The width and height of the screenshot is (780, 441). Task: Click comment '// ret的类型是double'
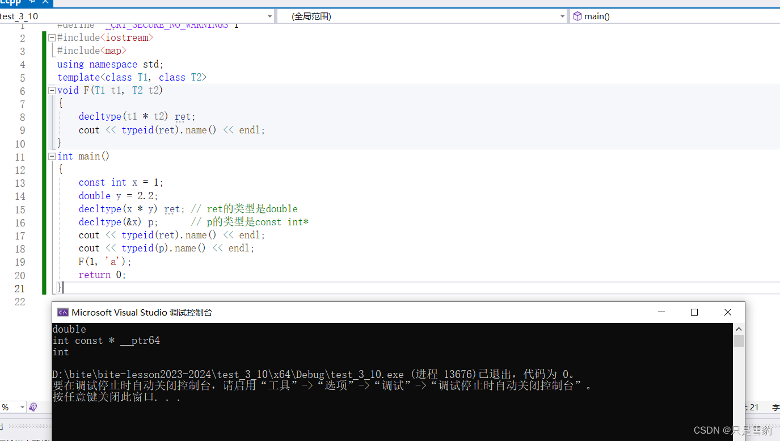pyautogui.click(x=244, y=209)
